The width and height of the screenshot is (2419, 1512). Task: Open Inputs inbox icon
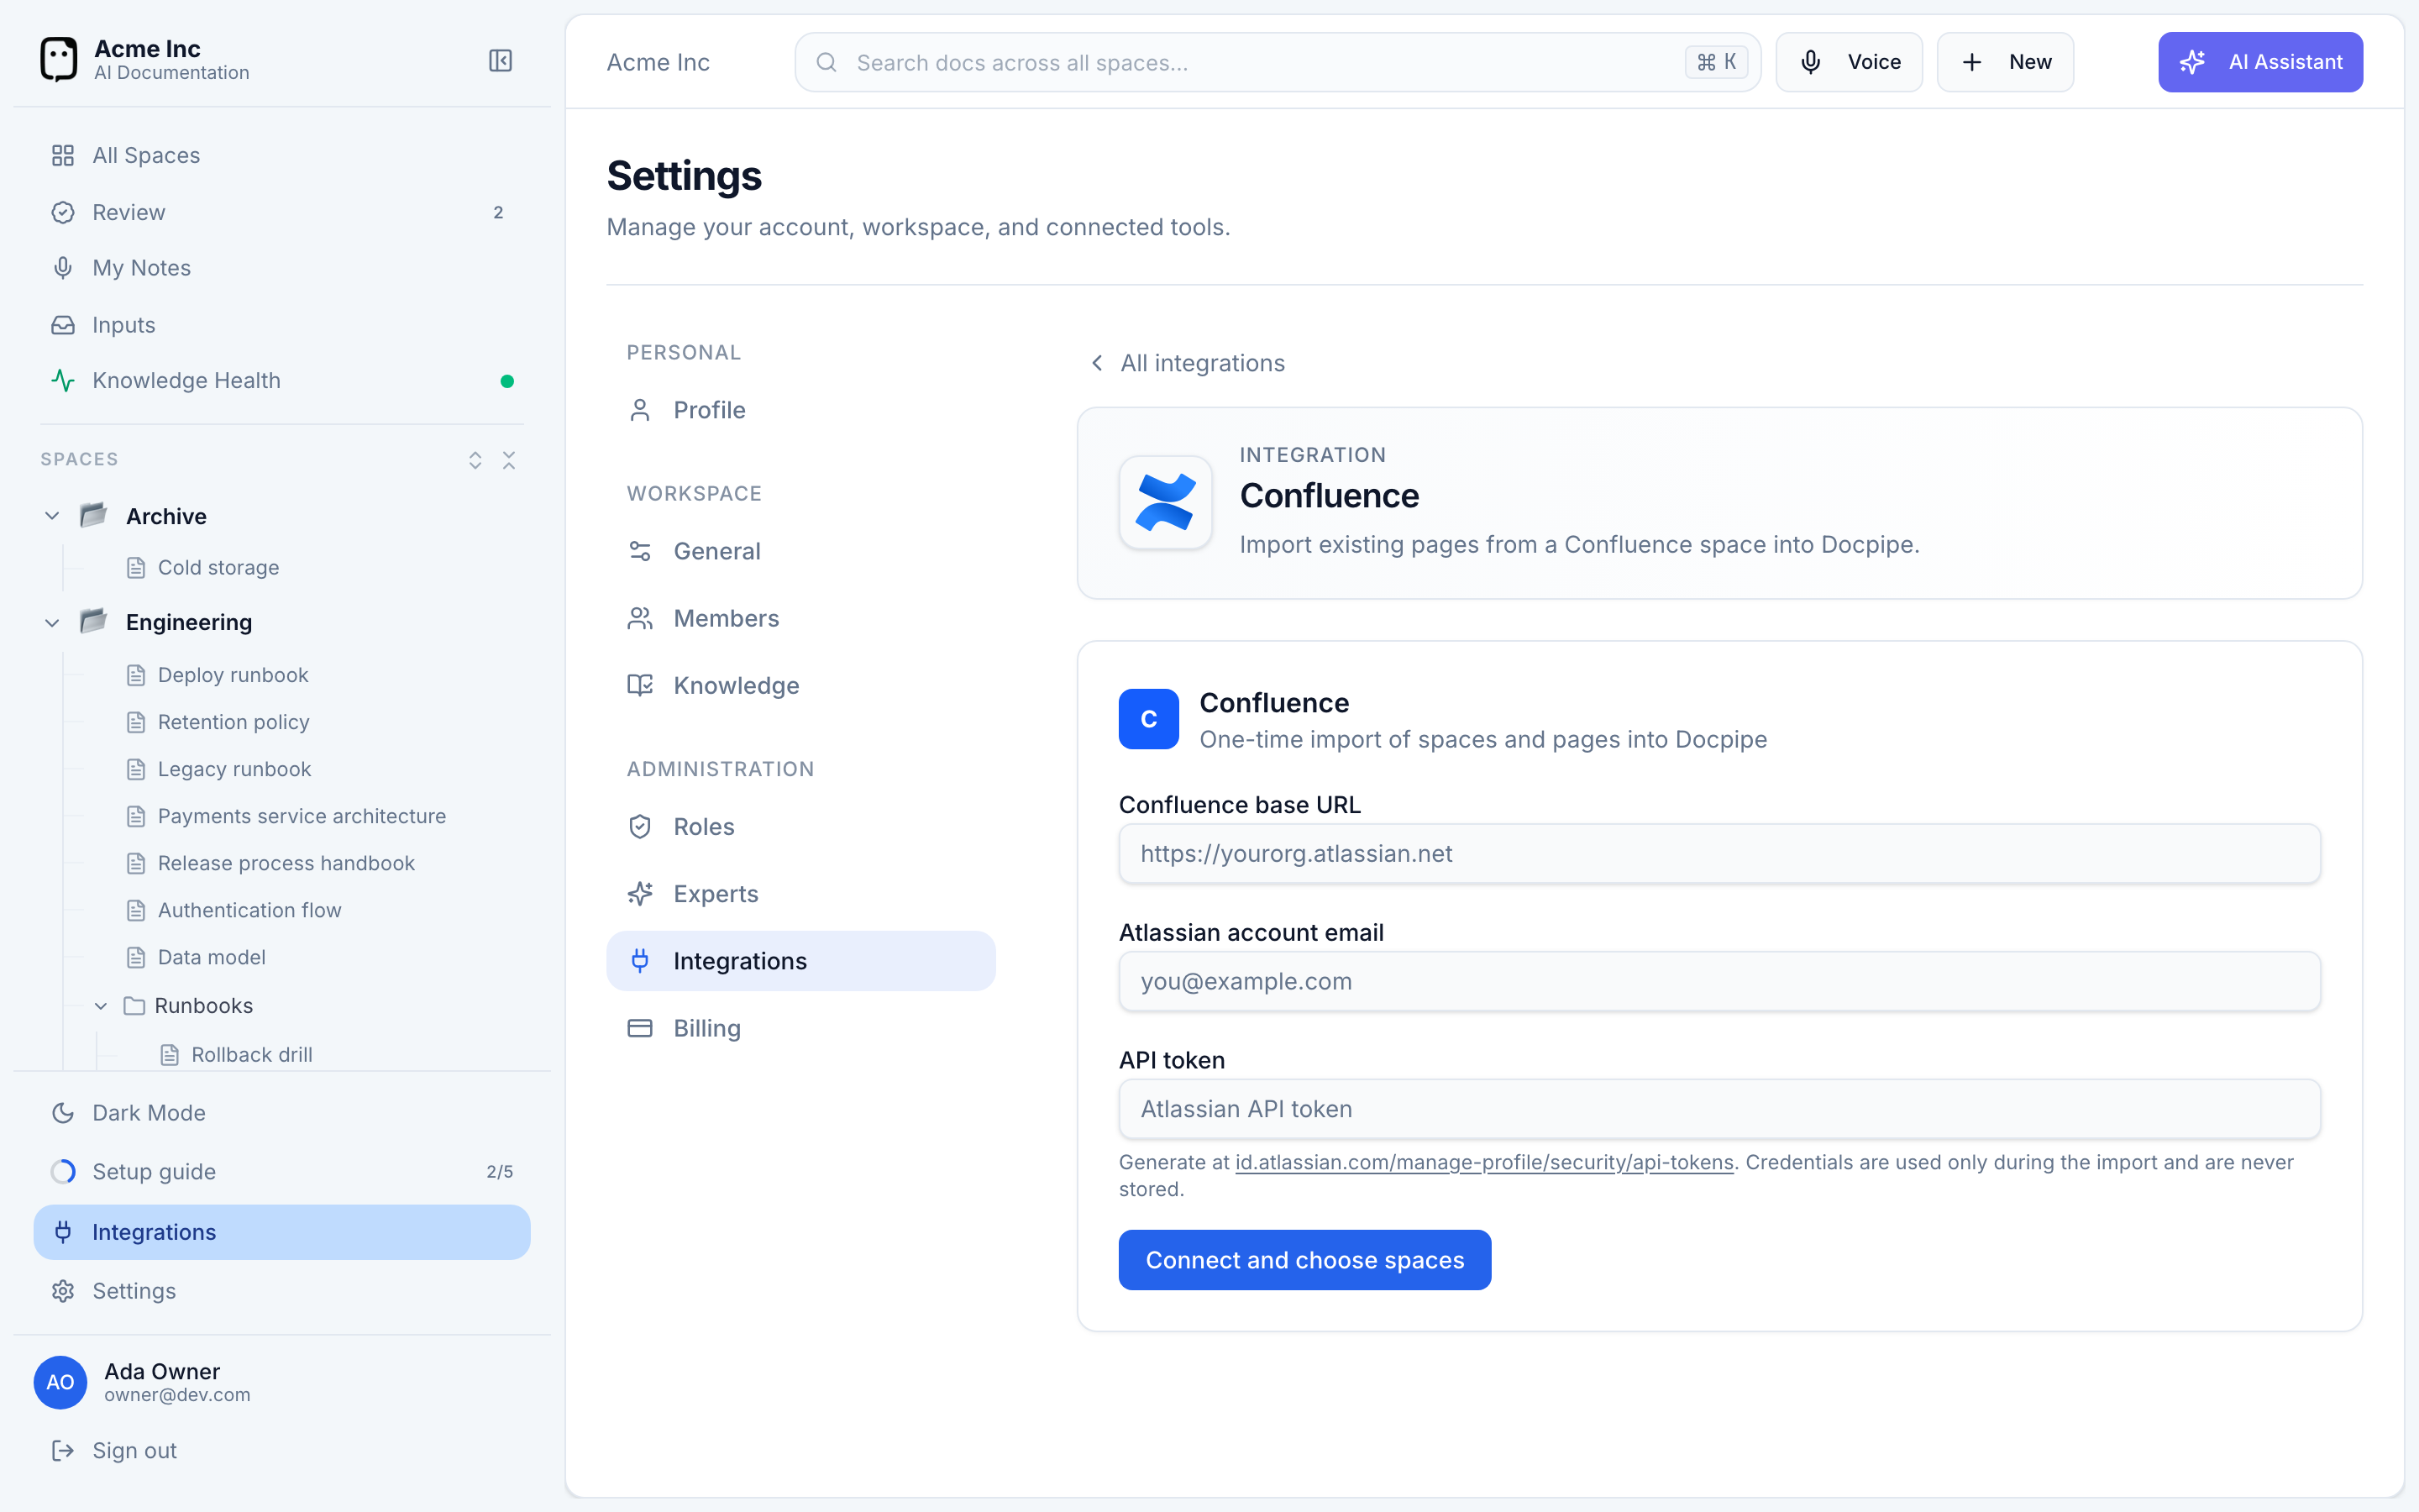click(x=63, y=325)
